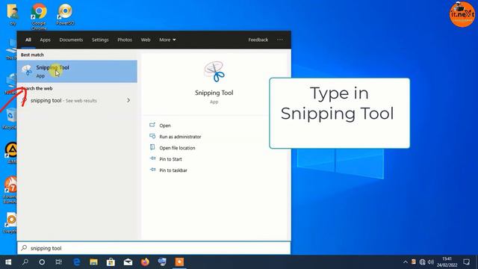
Task: Open Microsoft Store from taskbar
Action: (x=111, y=262)
